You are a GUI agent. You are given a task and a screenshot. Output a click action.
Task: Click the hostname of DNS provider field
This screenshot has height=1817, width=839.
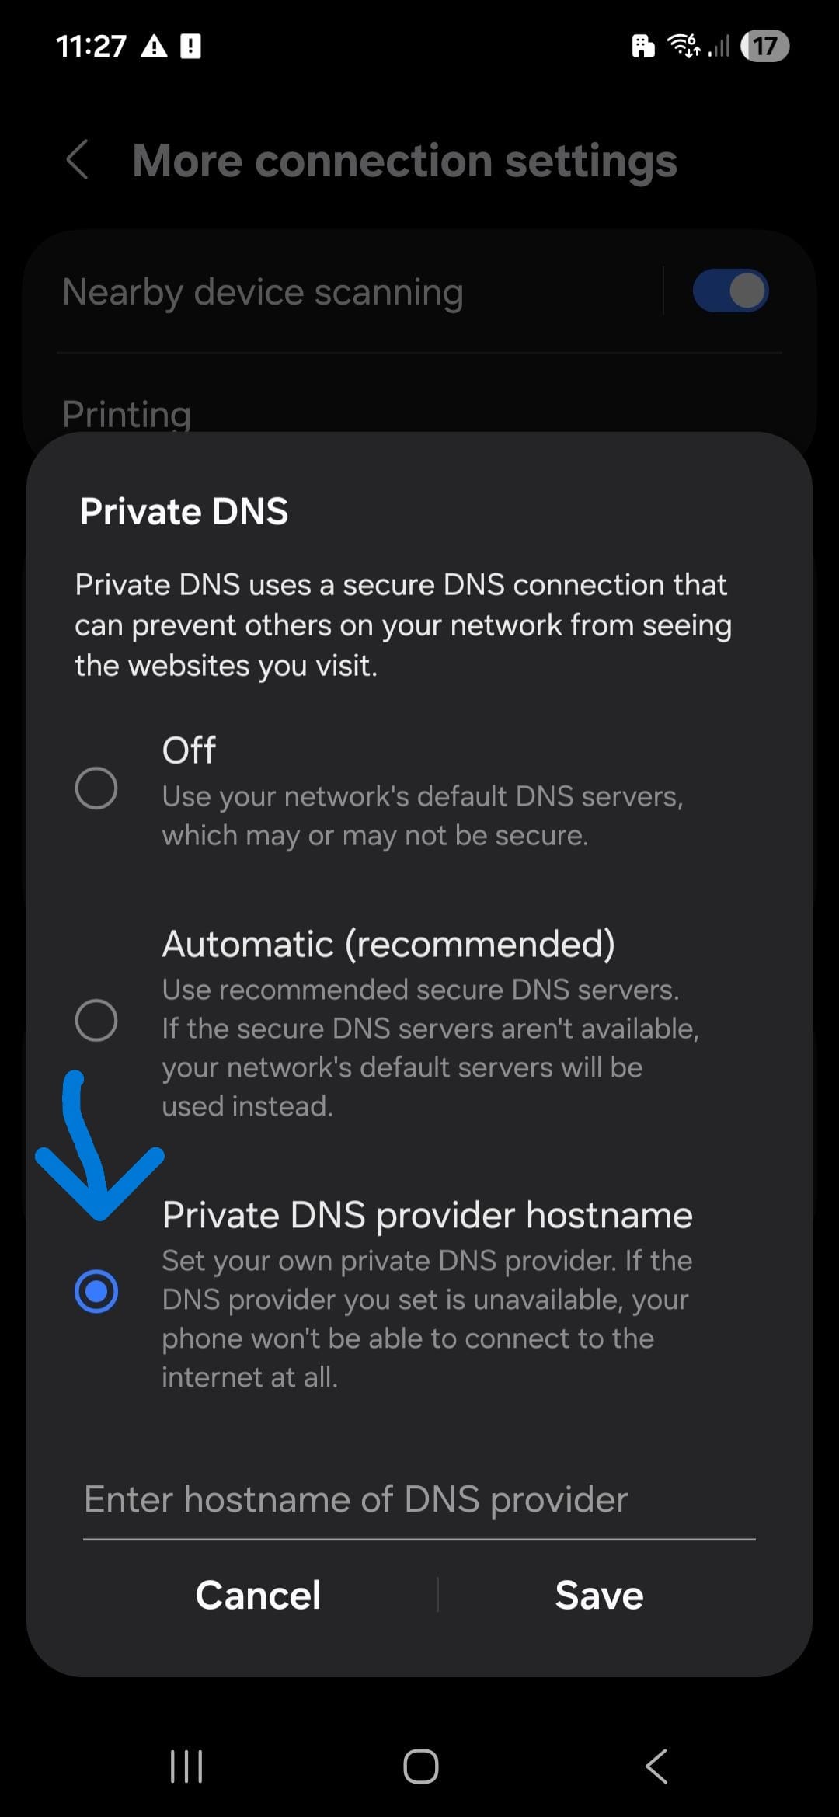(x=419, y=1500)
